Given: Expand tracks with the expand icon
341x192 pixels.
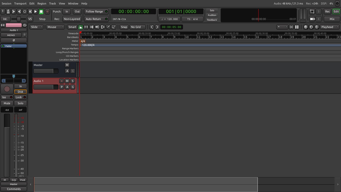Looking at the screenshot, I should (x=297, y=27).
